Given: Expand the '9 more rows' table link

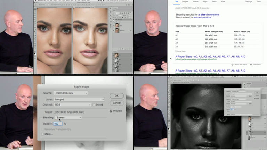Looking at the screenshot, I should [x=181, y=51].
